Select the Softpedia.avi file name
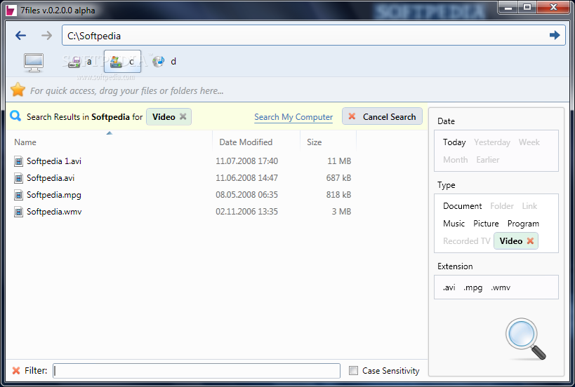Viewport: 575px width, 387px height. (51, 178)
